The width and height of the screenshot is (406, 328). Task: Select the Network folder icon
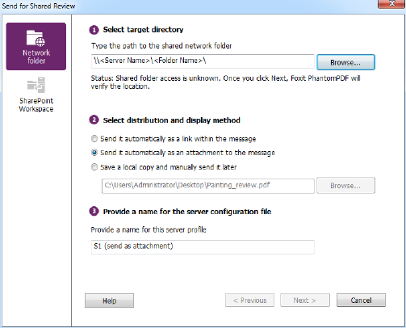pyautogui.click(x=36, y=38)
